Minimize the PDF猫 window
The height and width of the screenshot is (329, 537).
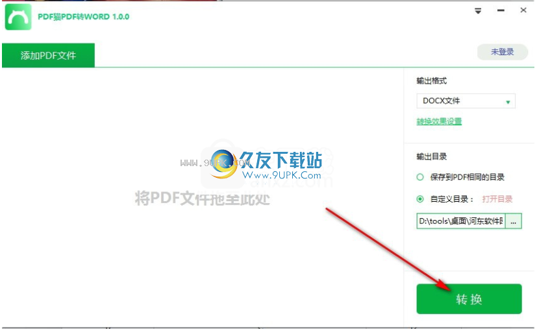point(501,10)
